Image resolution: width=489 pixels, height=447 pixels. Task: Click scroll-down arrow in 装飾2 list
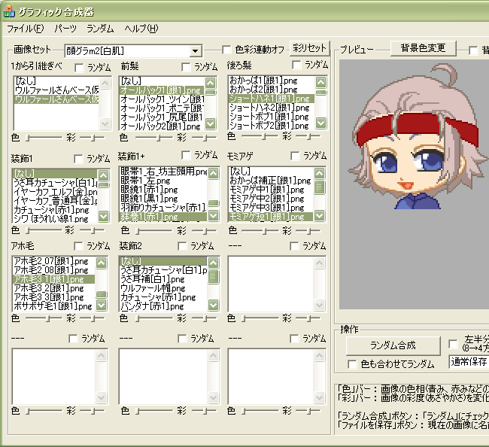[x=214, y=305]
